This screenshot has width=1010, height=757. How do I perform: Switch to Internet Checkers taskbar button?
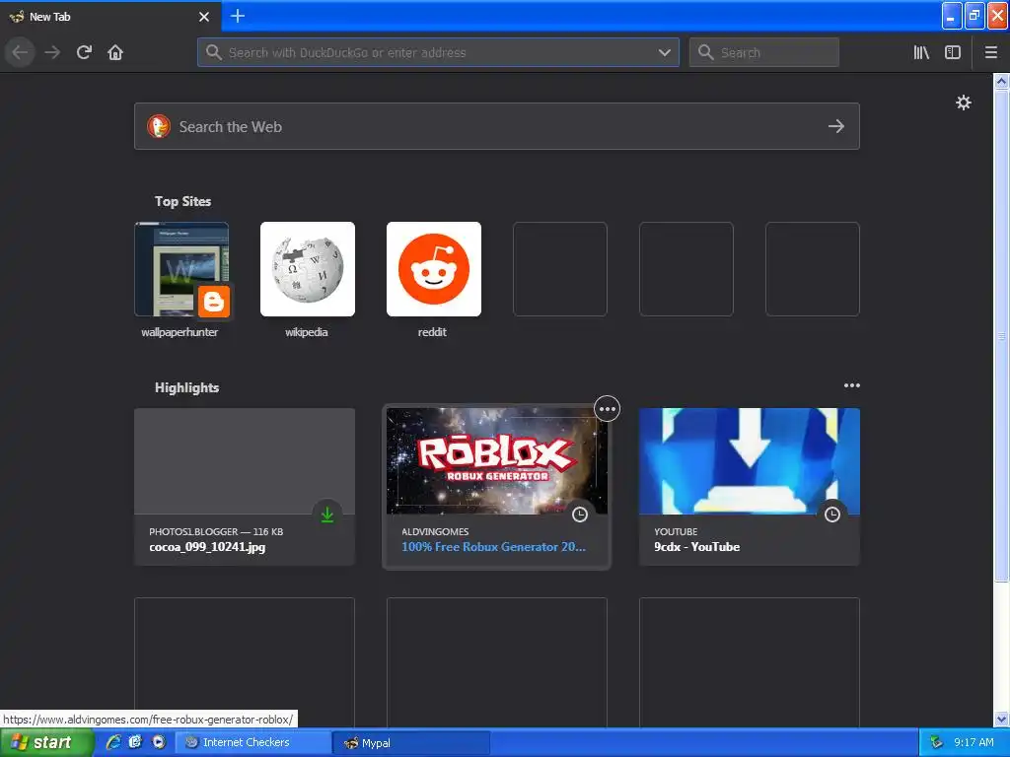[x=253, y=742]
